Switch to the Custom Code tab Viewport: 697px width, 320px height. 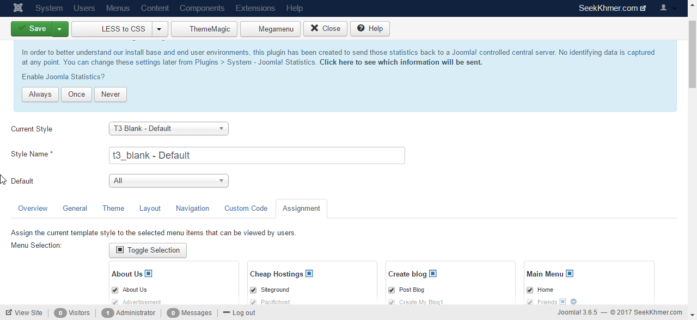[246, 209]
